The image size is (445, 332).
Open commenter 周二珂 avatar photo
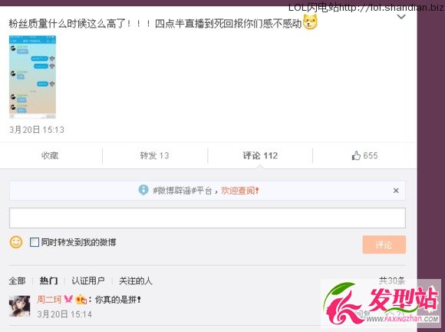[x=20, y=306]
